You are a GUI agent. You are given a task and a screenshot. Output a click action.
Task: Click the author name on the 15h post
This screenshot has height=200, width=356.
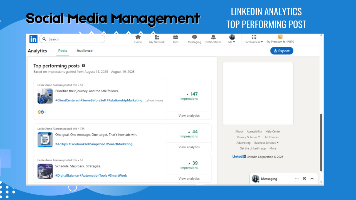pyautogui.click(x=50, y=129)
